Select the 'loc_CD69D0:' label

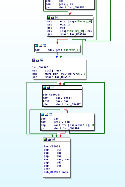point(52,95)
